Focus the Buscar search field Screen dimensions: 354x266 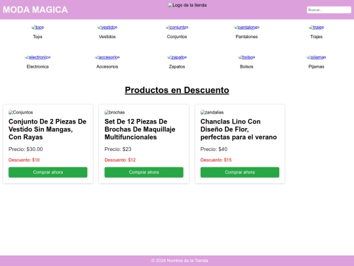click(x=329, y=10)
